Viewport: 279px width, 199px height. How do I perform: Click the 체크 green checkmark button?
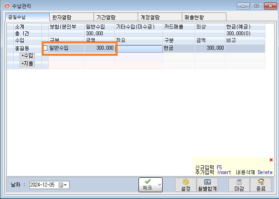[x=147, y=185]
